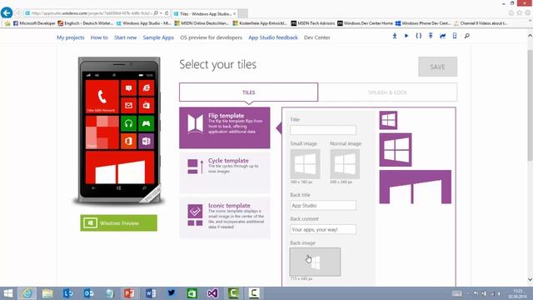Select the Iconic template option
Image resolution: width=533 pixels, height=300 pixels.
[x=225, y=217]
